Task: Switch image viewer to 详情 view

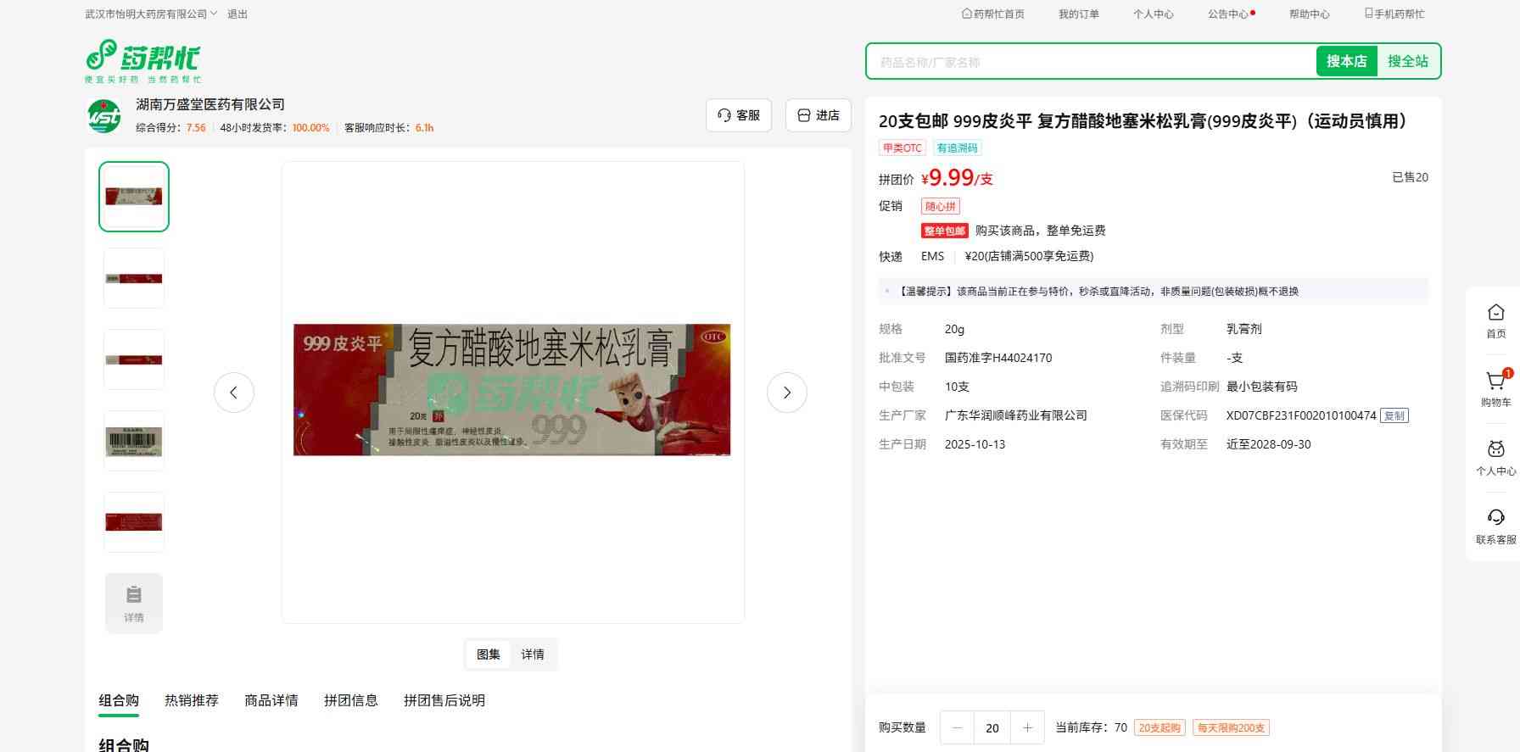Action: pos(533,655)
